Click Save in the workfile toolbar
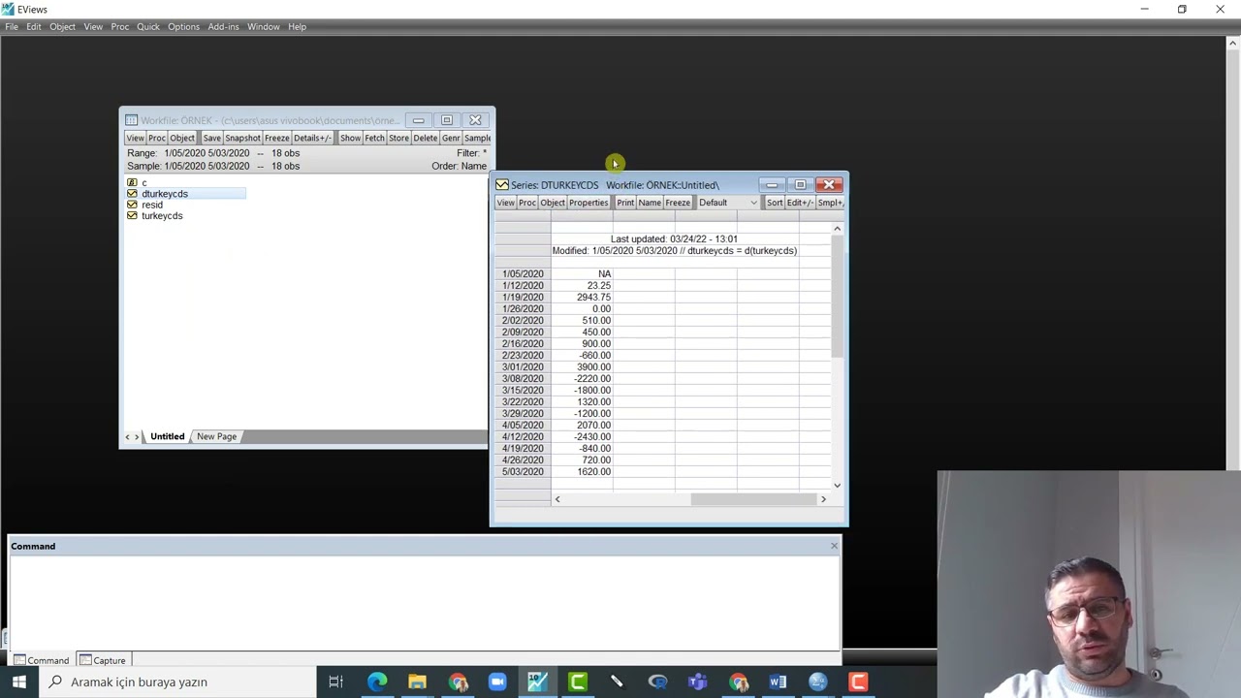This screenshot has height=698, width=1241. pos(211,138)
